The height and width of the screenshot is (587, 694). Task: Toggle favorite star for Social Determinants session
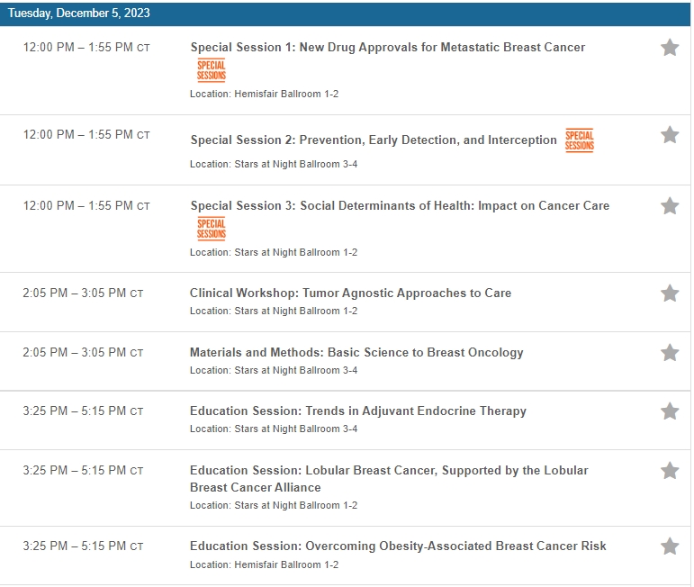[670, 206]
